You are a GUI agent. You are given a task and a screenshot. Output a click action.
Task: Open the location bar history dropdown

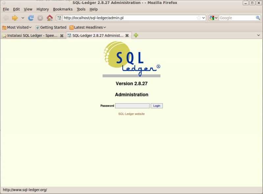[x=203, y=18]
